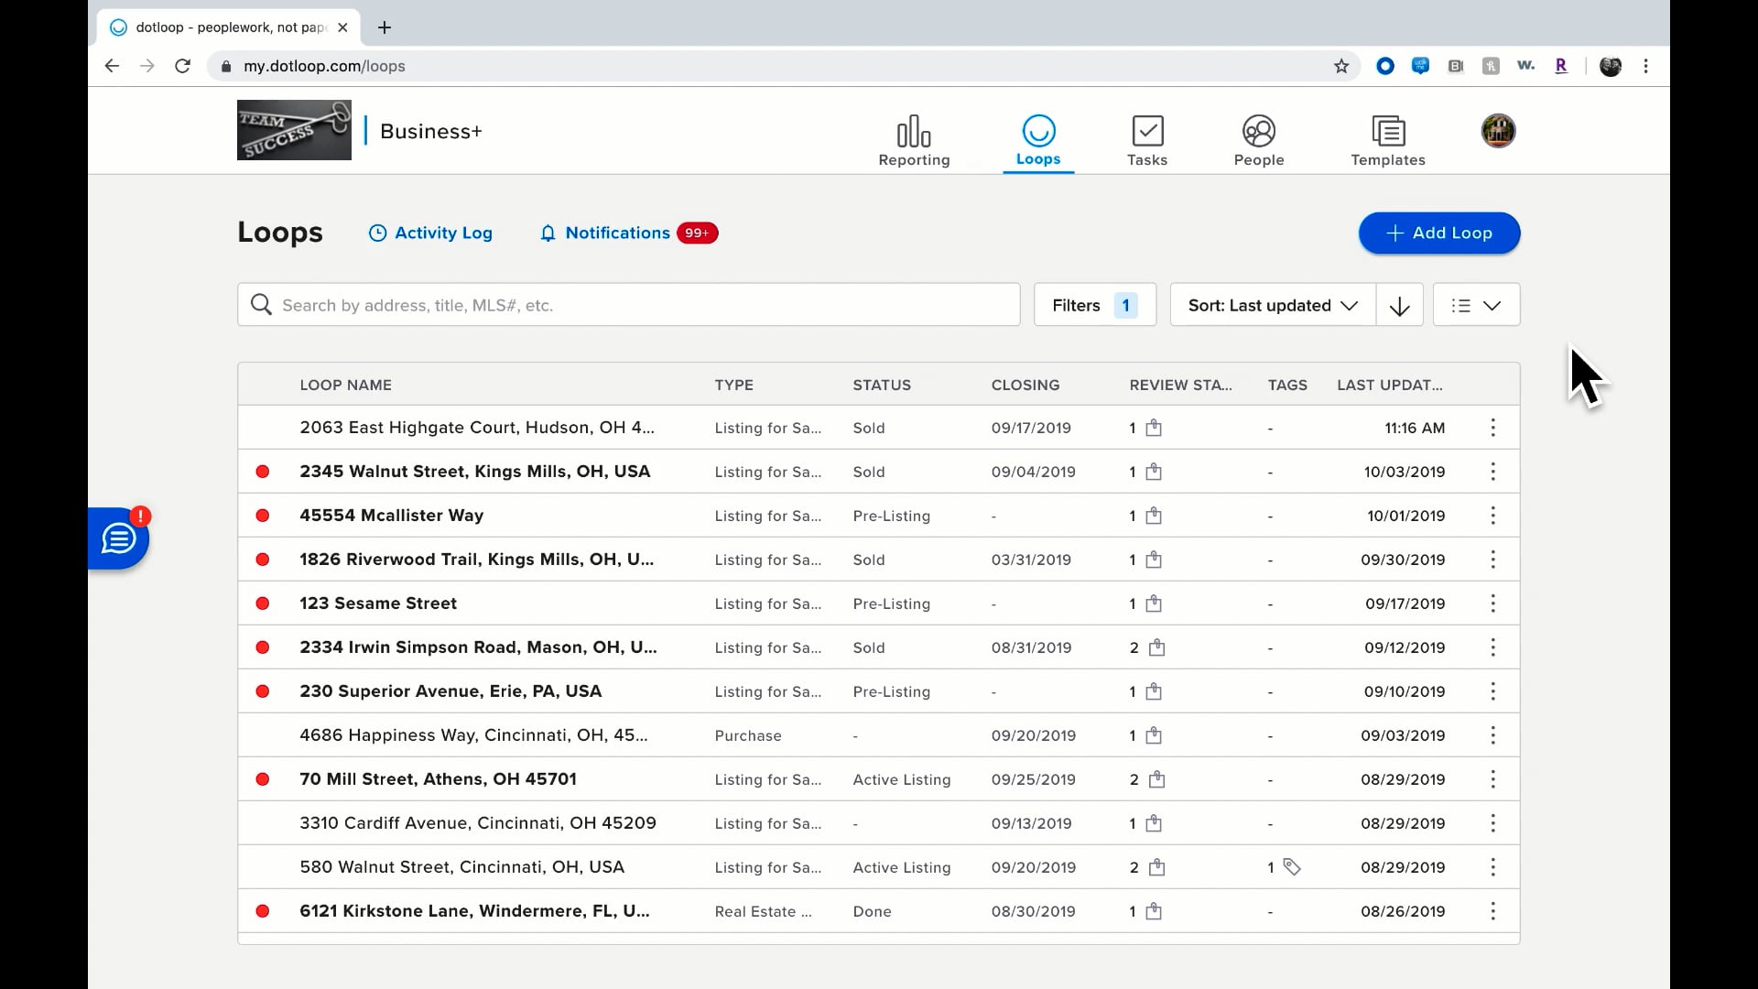Viewport: 1758px width, 989px height.
Task: View Notifications
Action: pyautogui.click(x=628, y=233)
